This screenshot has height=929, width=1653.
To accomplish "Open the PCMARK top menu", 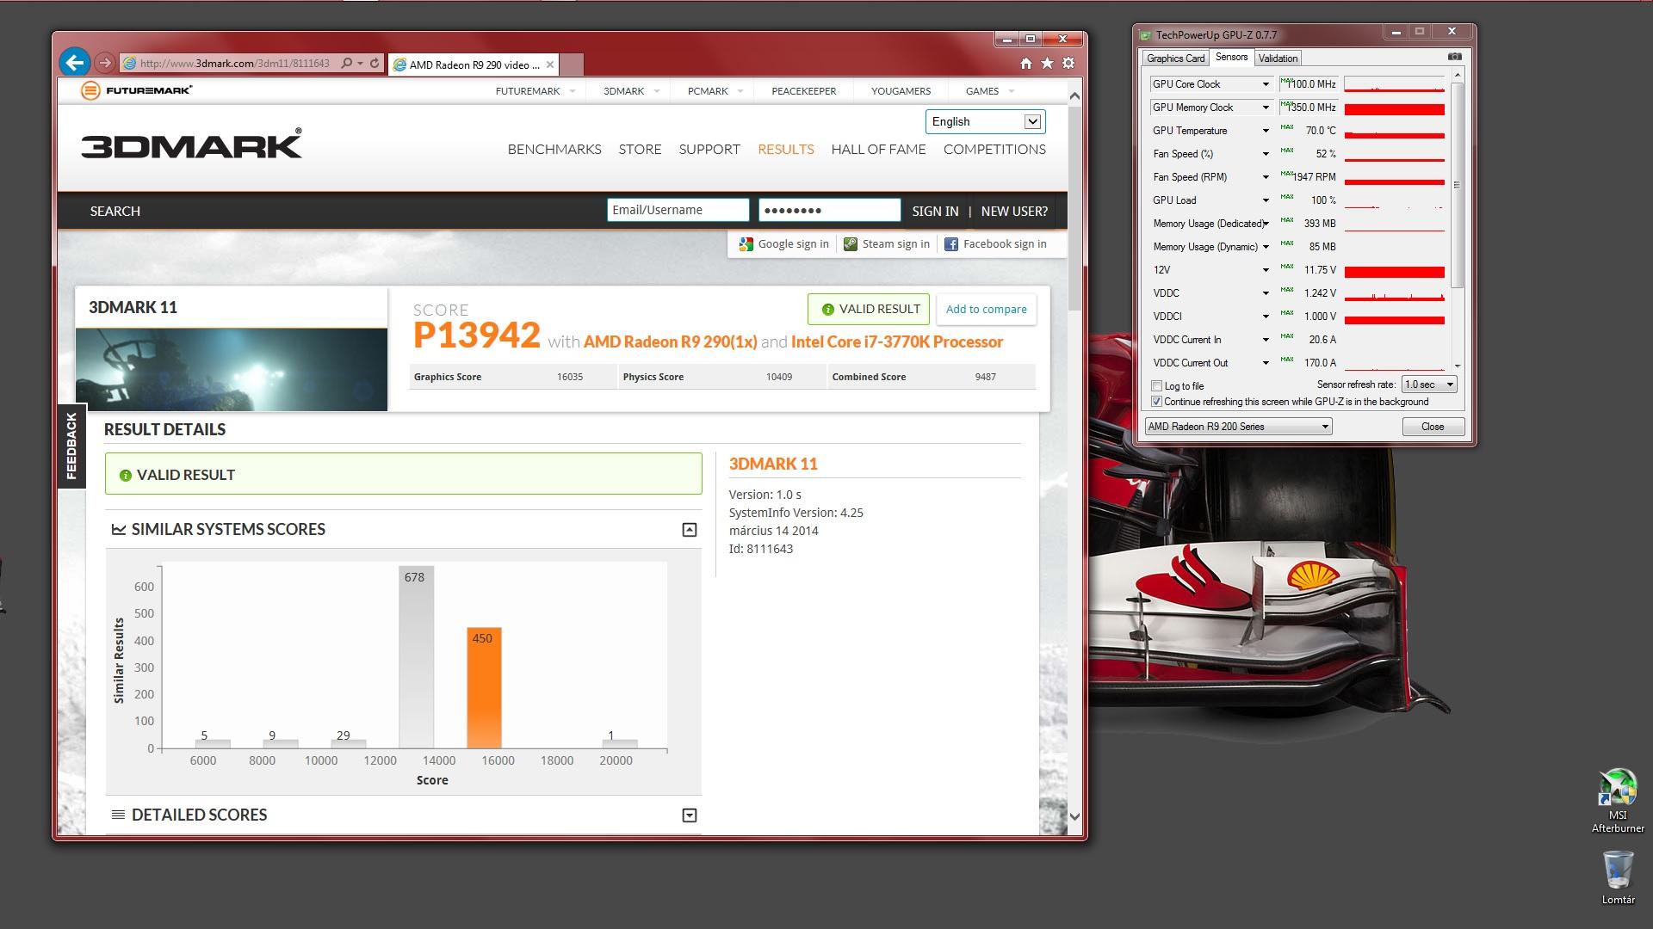I will click(715, 91).
